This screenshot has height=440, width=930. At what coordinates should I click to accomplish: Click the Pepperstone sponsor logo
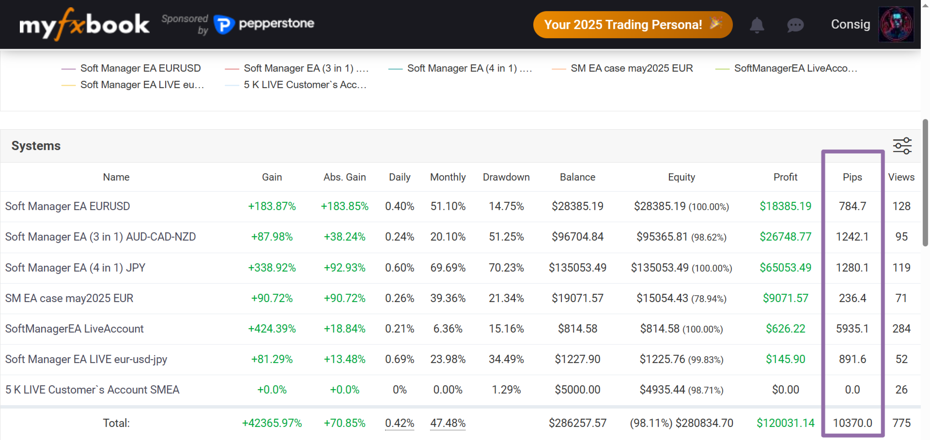click(264, 24)
